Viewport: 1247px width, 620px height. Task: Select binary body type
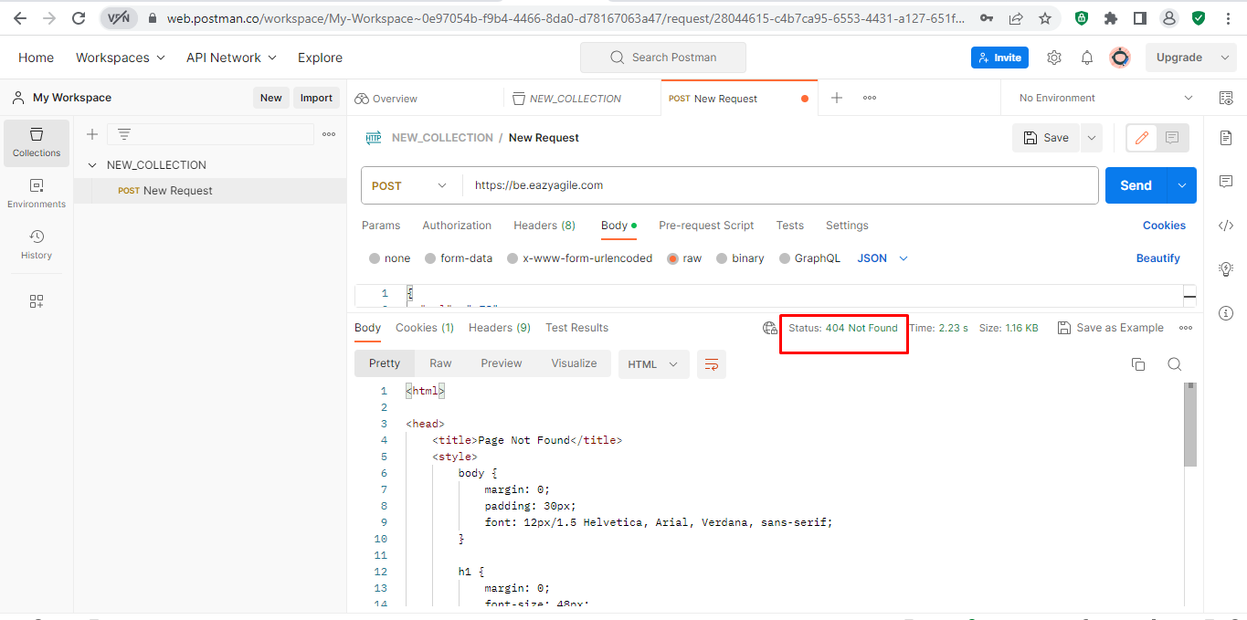click(723, 258)
